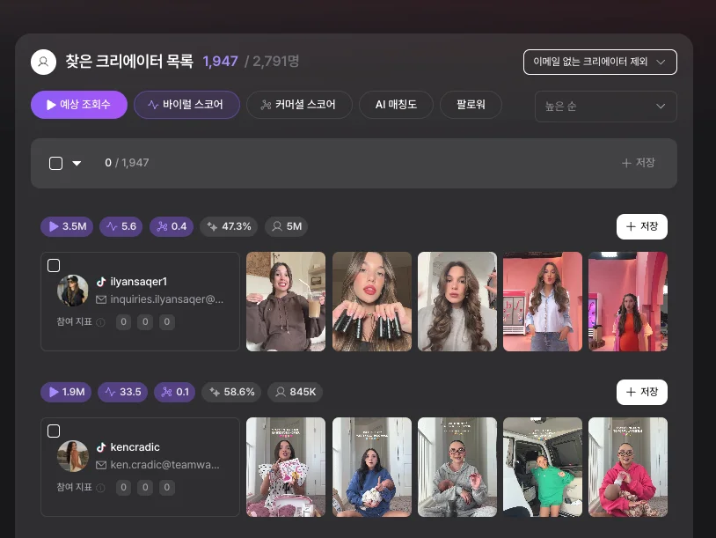
Task: Click ilyansaqer1's 3.5M predicted views badge
Action: coord(66,226)
